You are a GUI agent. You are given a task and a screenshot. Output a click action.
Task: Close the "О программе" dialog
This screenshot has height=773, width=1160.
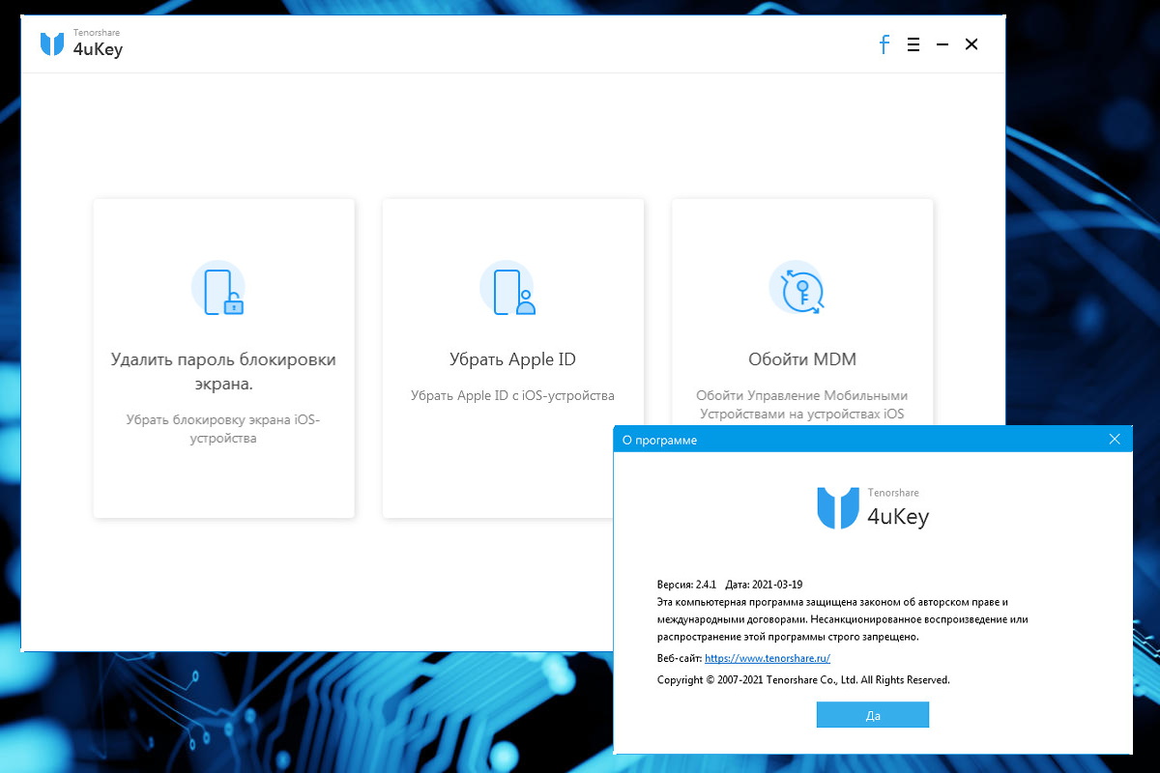coord(1115,440)
